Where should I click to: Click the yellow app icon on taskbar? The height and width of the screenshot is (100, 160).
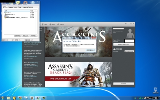(14, 98)
